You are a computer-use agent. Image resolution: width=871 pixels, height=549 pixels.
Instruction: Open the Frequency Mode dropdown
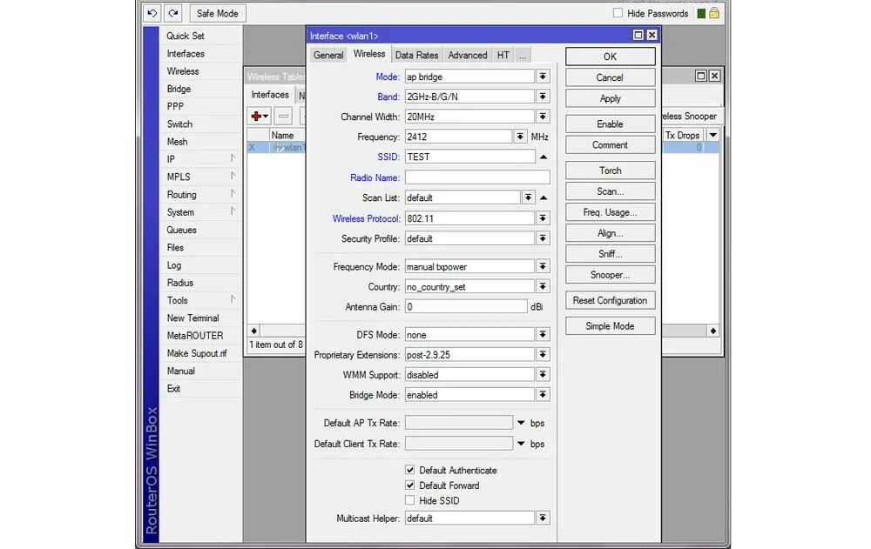click(543, 266)
